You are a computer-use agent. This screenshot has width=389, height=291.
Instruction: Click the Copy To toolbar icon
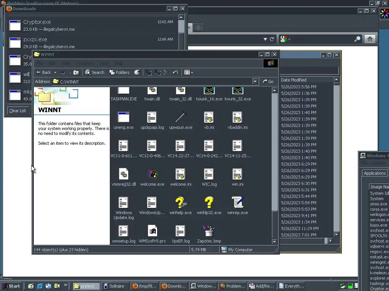tap(158, 72)
